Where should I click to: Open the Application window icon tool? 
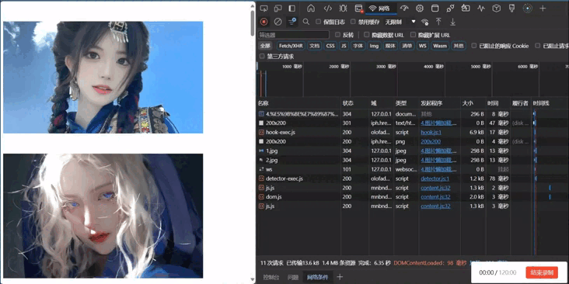(435, 9)
